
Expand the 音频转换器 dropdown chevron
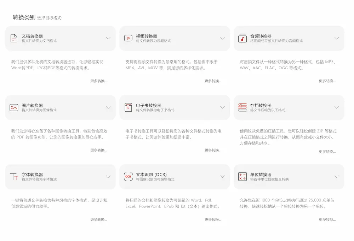tap(337, 38)
